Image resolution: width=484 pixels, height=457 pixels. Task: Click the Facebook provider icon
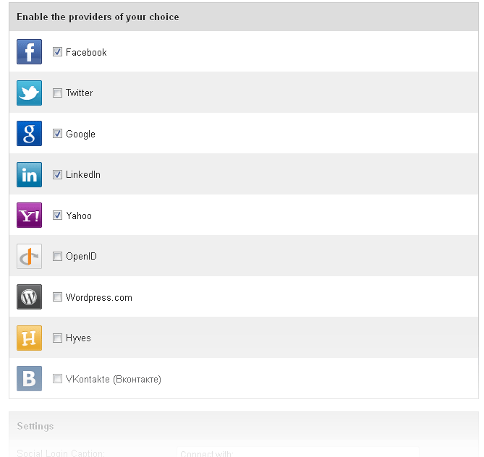[x=29, y=52]
